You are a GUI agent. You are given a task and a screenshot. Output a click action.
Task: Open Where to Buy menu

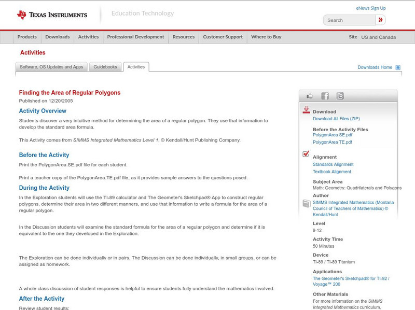266,37
